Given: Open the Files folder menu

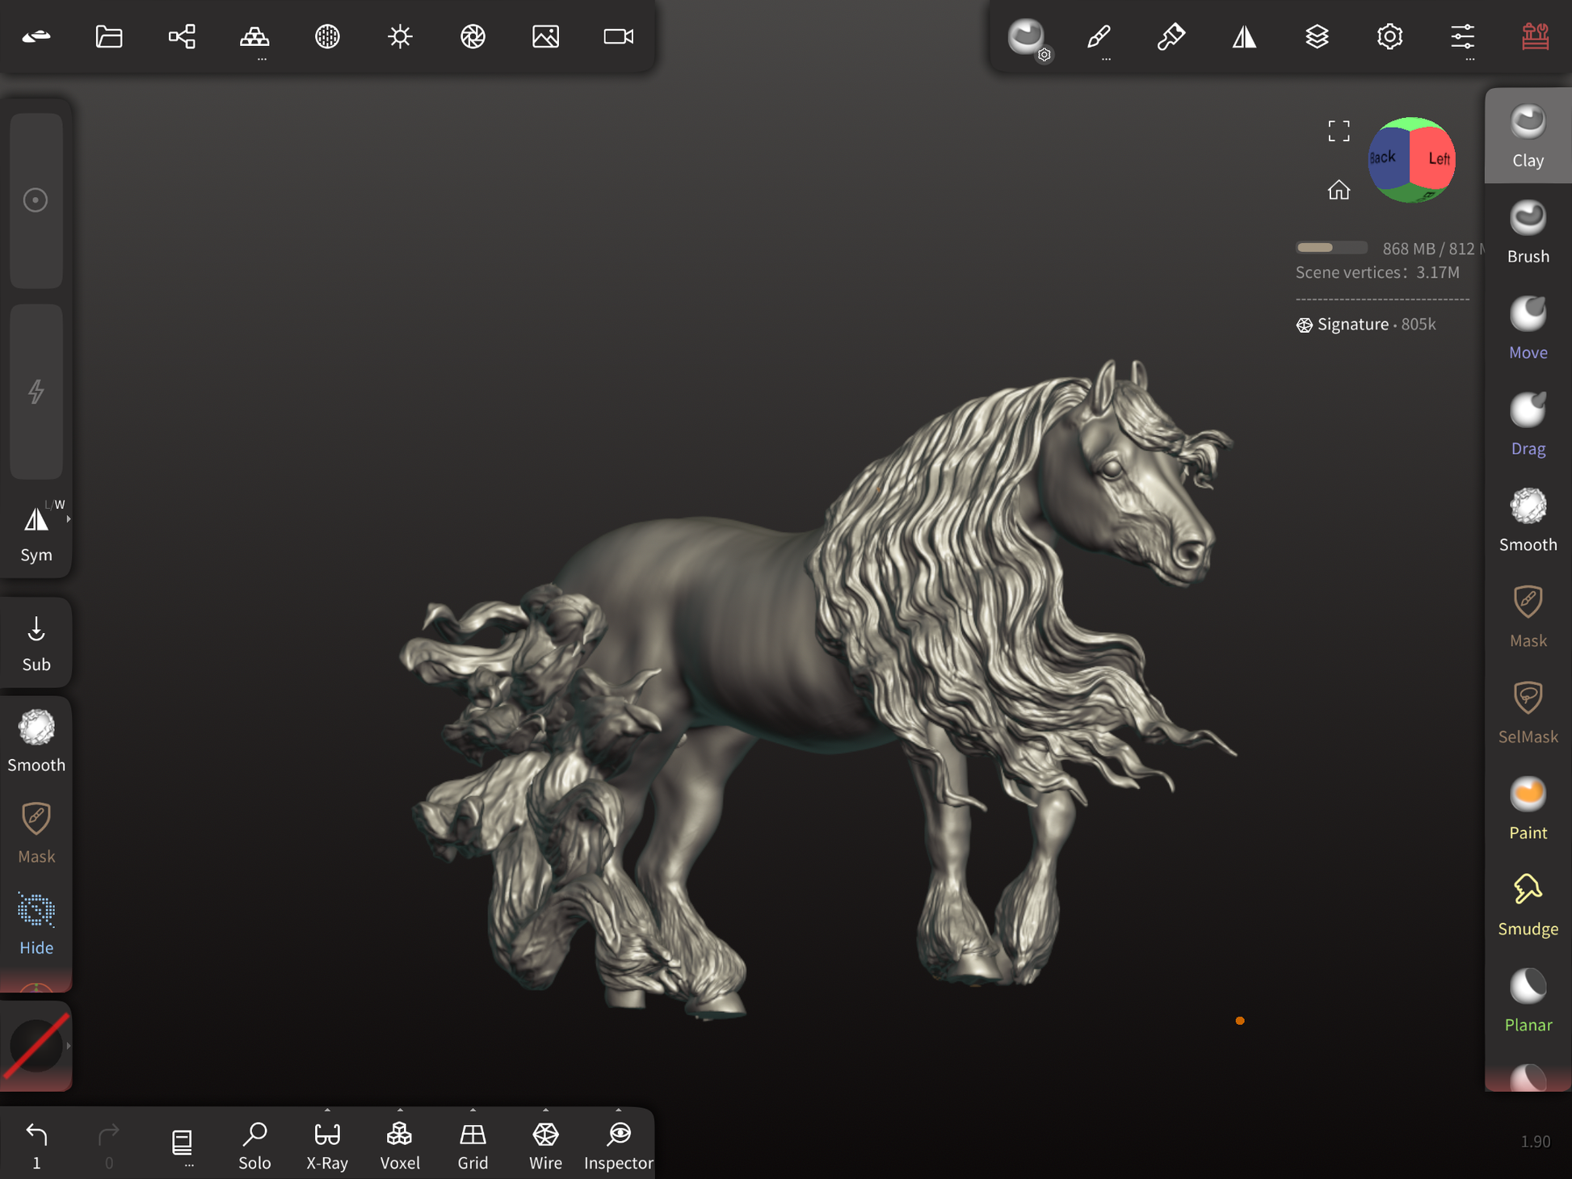Looking at the screenshot, I should click(x=109, y=36).
